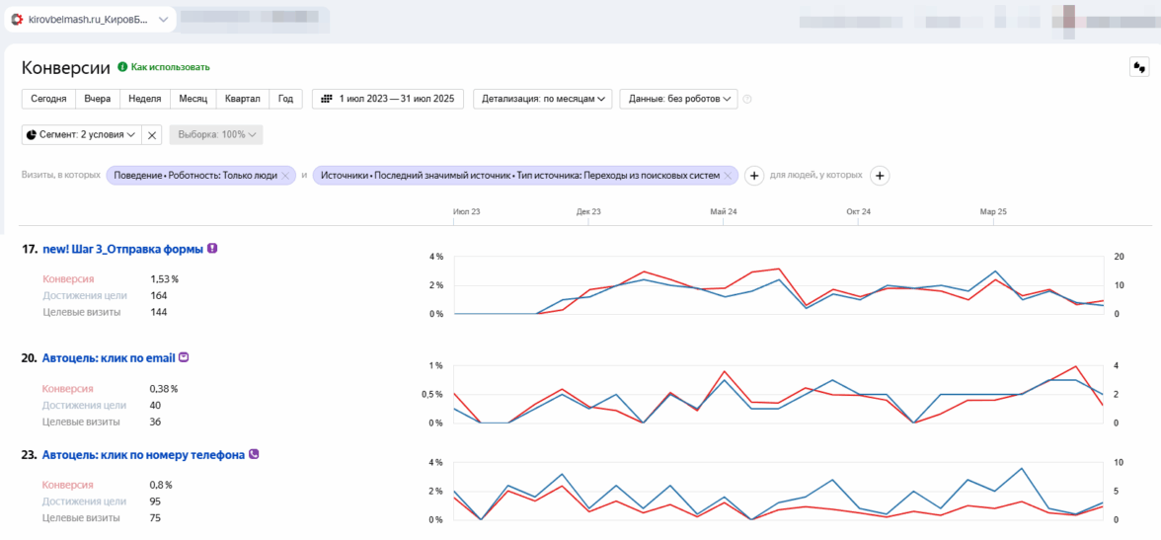Image resolution: width=1161 pixels, height=540 pixels.
Task: Remove the 'Переходы из поисковых систем' filter chip
Action: (x=728, y=176)
